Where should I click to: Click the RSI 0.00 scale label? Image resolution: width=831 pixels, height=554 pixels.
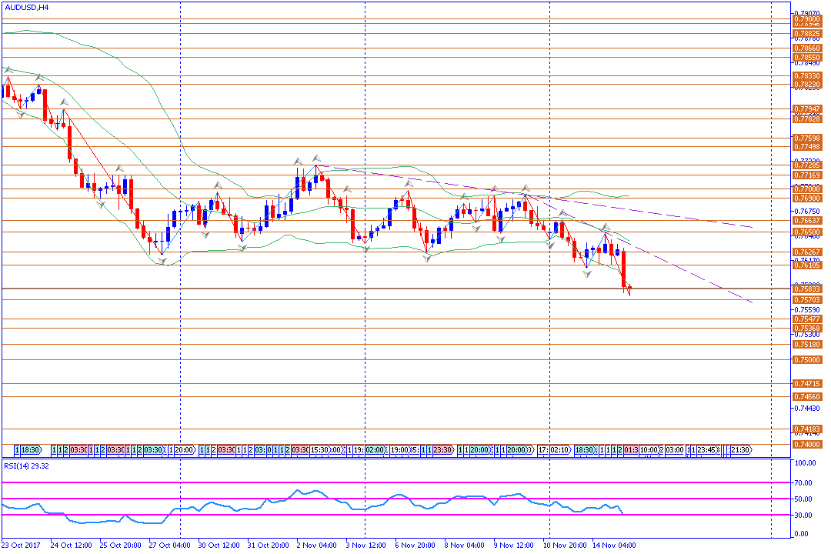[802, 534]
